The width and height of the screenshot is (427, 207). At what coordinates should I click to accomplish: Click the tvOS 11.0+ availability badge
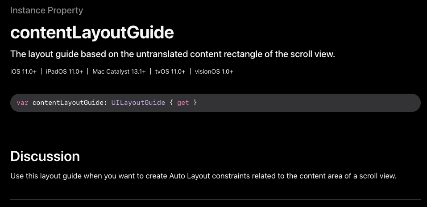pos(170,71)
